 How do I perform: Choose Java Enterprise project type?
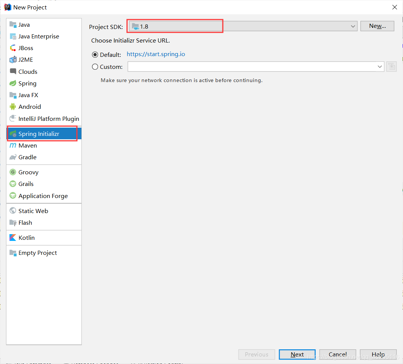pos(39,37)
